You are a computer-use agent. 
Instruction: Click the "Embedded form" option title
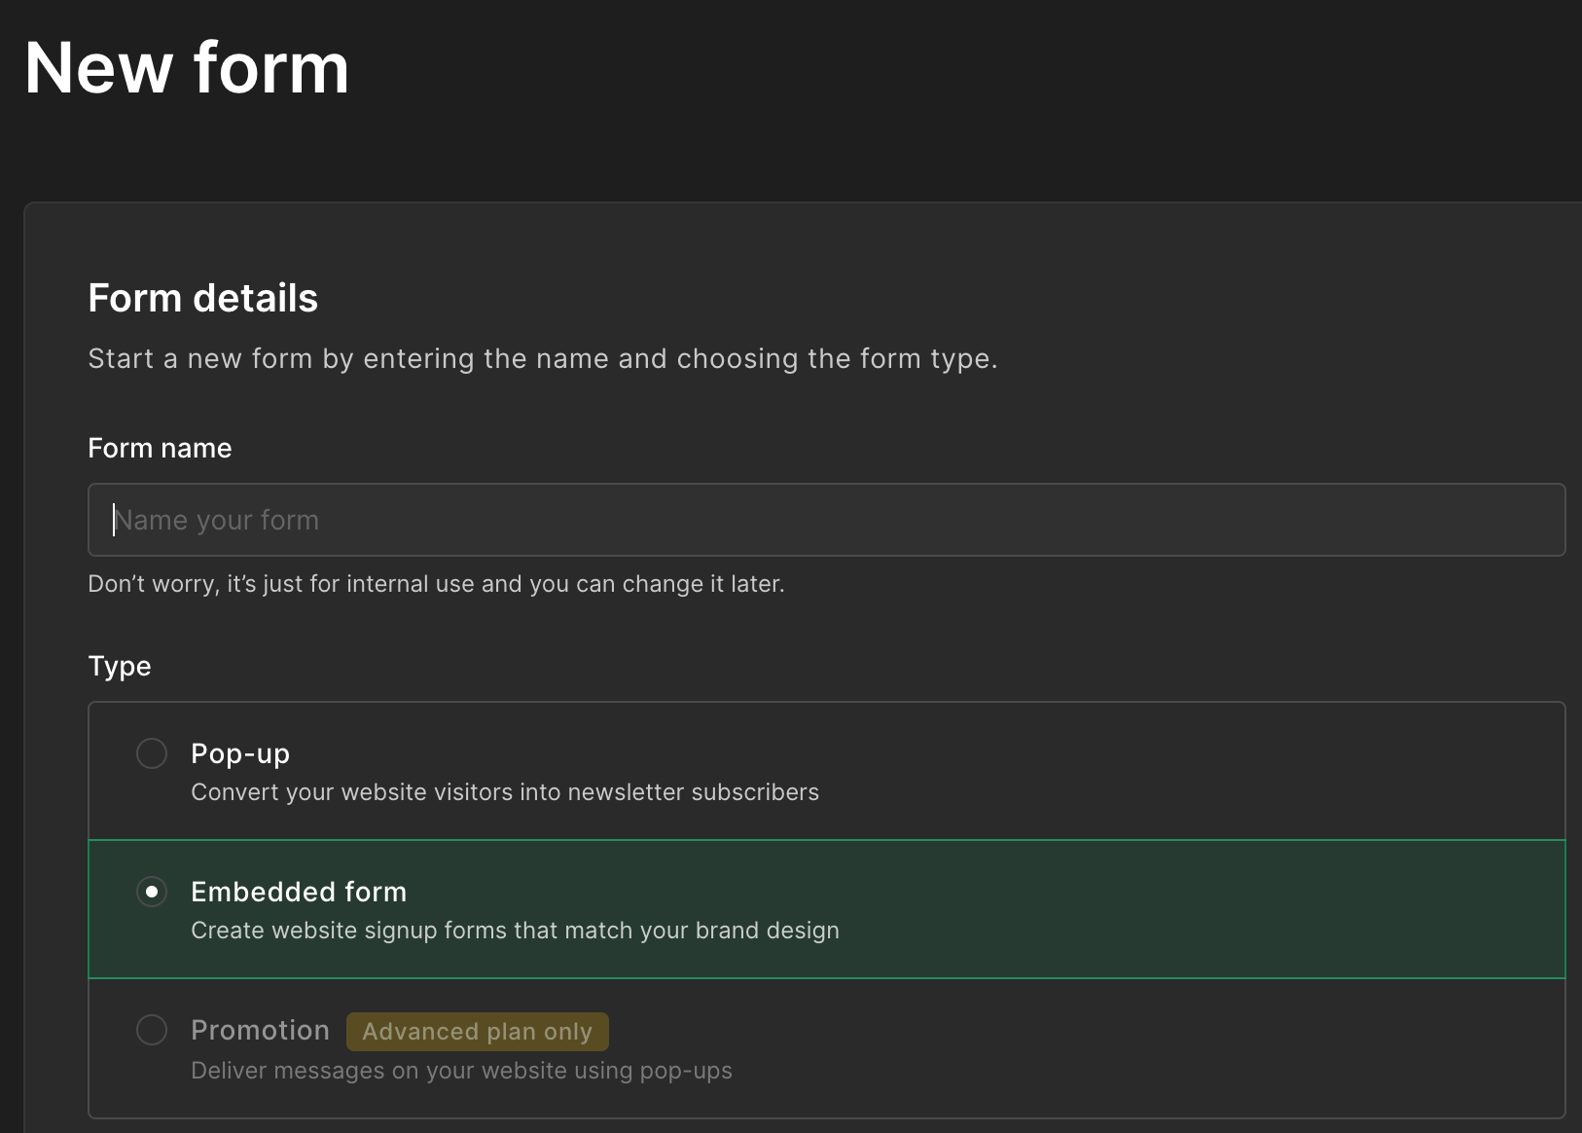click(x=299, y=892)
